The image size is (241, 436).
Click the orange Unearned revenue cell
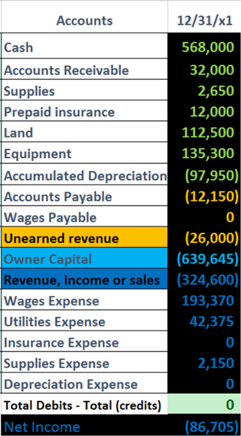84,238
